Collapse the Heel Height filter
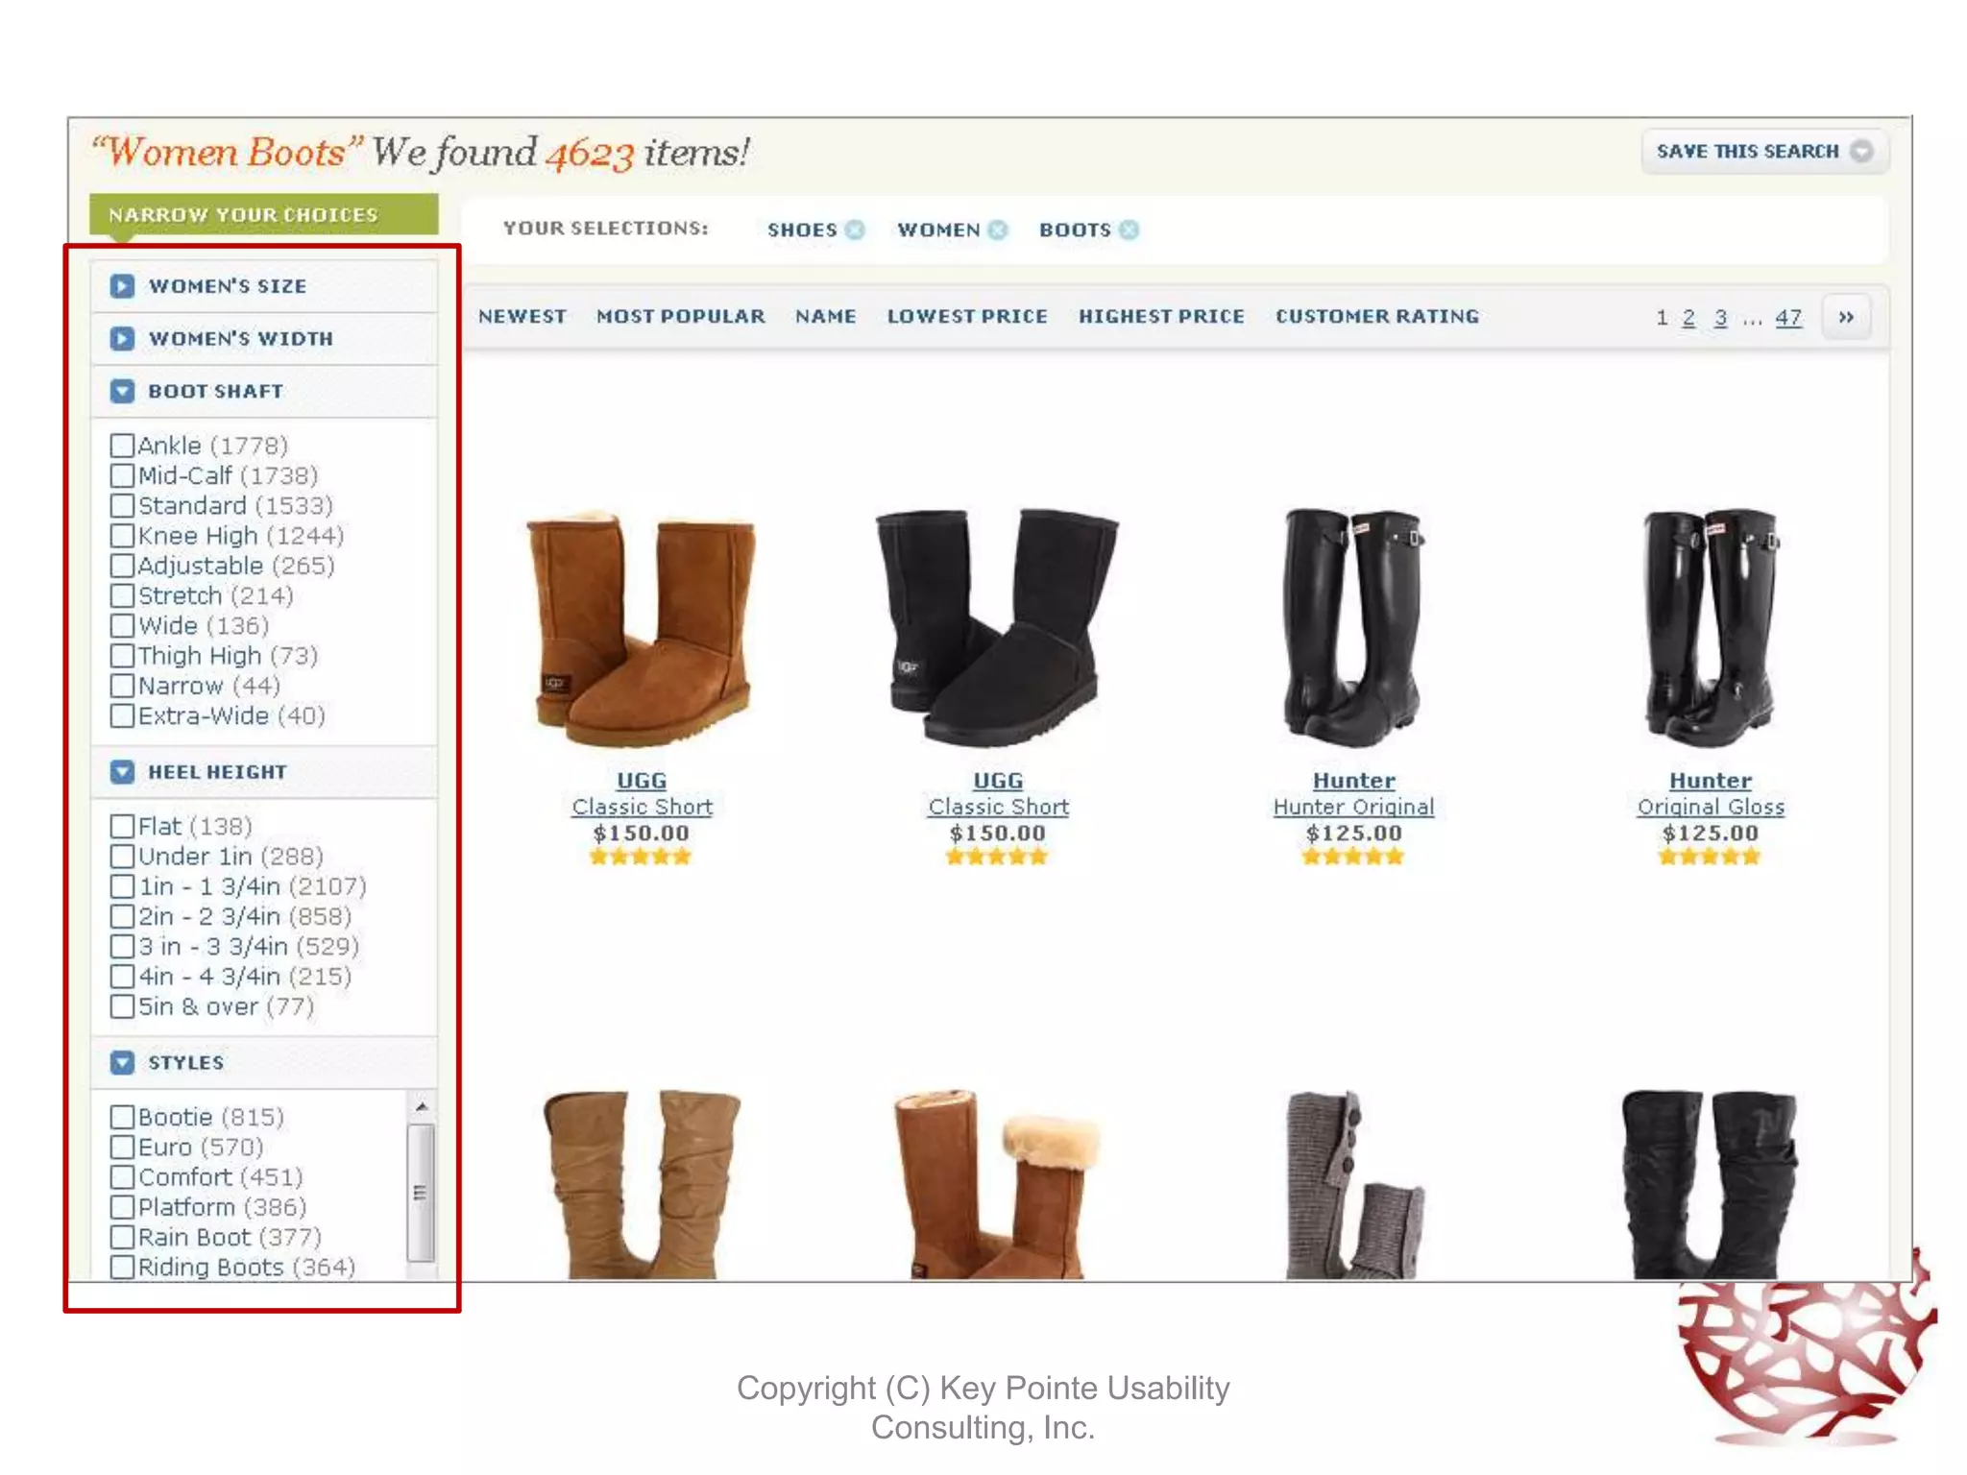The width and height of the screenshot is (1967, 1475). 122,772
